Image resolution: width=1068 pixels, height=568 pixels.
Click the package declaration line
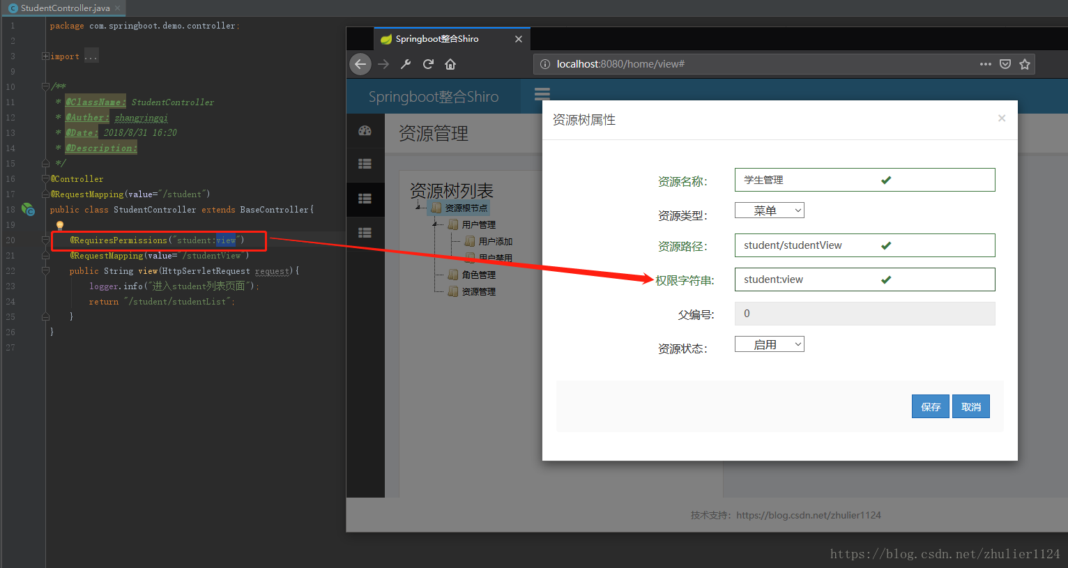(144, 26)
